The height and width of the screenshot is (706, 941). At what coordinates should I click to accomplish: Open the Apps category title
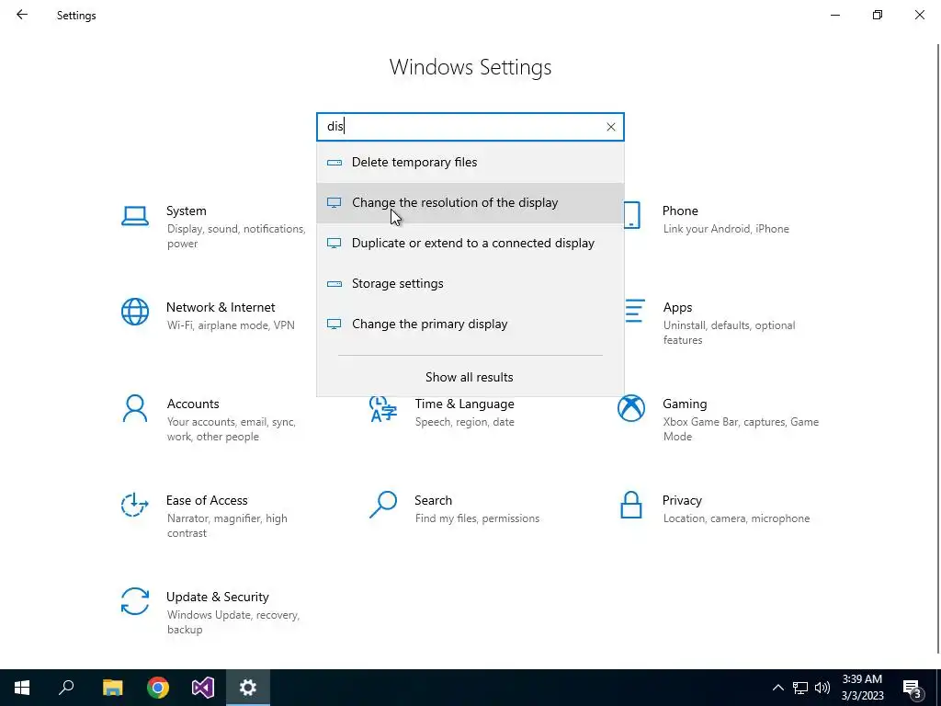tap(677, 307)
